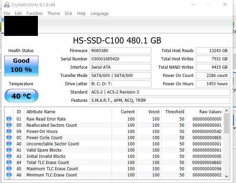Select the Raw Read Error Rate attribute name
The width and height of the screenshot is (236, 183).
point(46,119)
